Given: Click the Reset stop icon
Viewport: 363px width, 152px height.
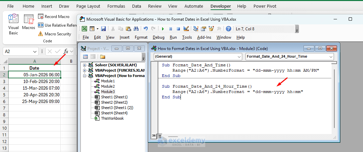Looking at the screenshot, I should pos(178,29).
